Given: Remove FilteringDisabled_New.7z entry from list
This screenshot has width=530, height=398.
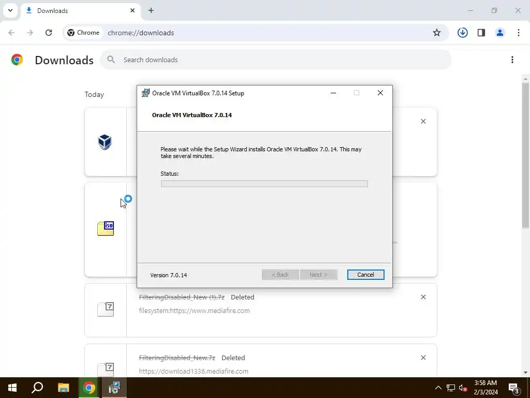Looking at the screenshot, I should (423, 358).
